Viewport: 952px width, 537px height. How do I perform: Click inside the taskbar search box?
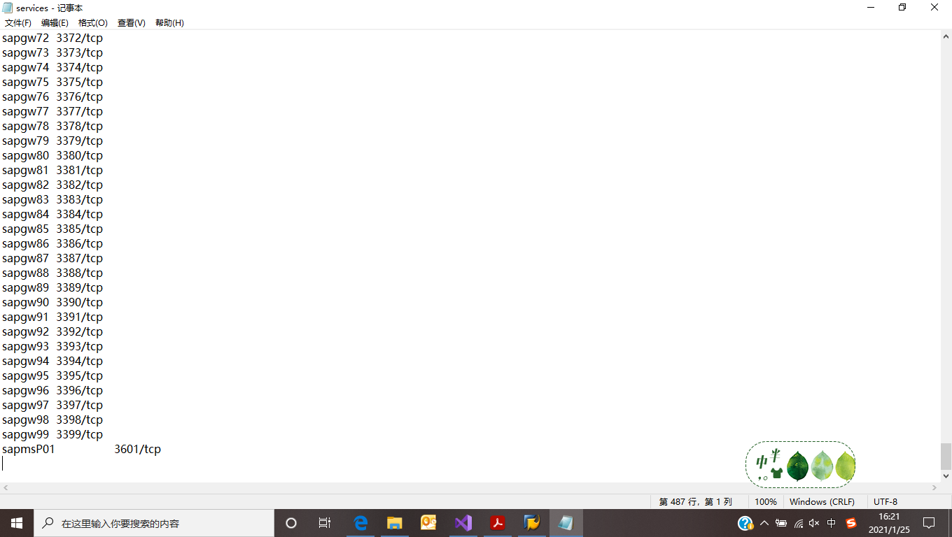[x=154, y=522]
